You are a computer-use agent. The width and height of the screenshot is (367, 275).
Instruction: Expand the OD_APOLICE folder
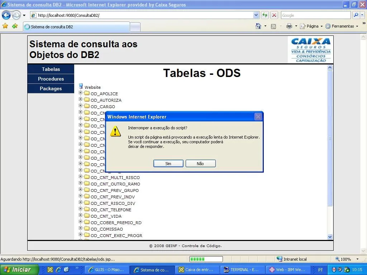click(x=81, y=93)
